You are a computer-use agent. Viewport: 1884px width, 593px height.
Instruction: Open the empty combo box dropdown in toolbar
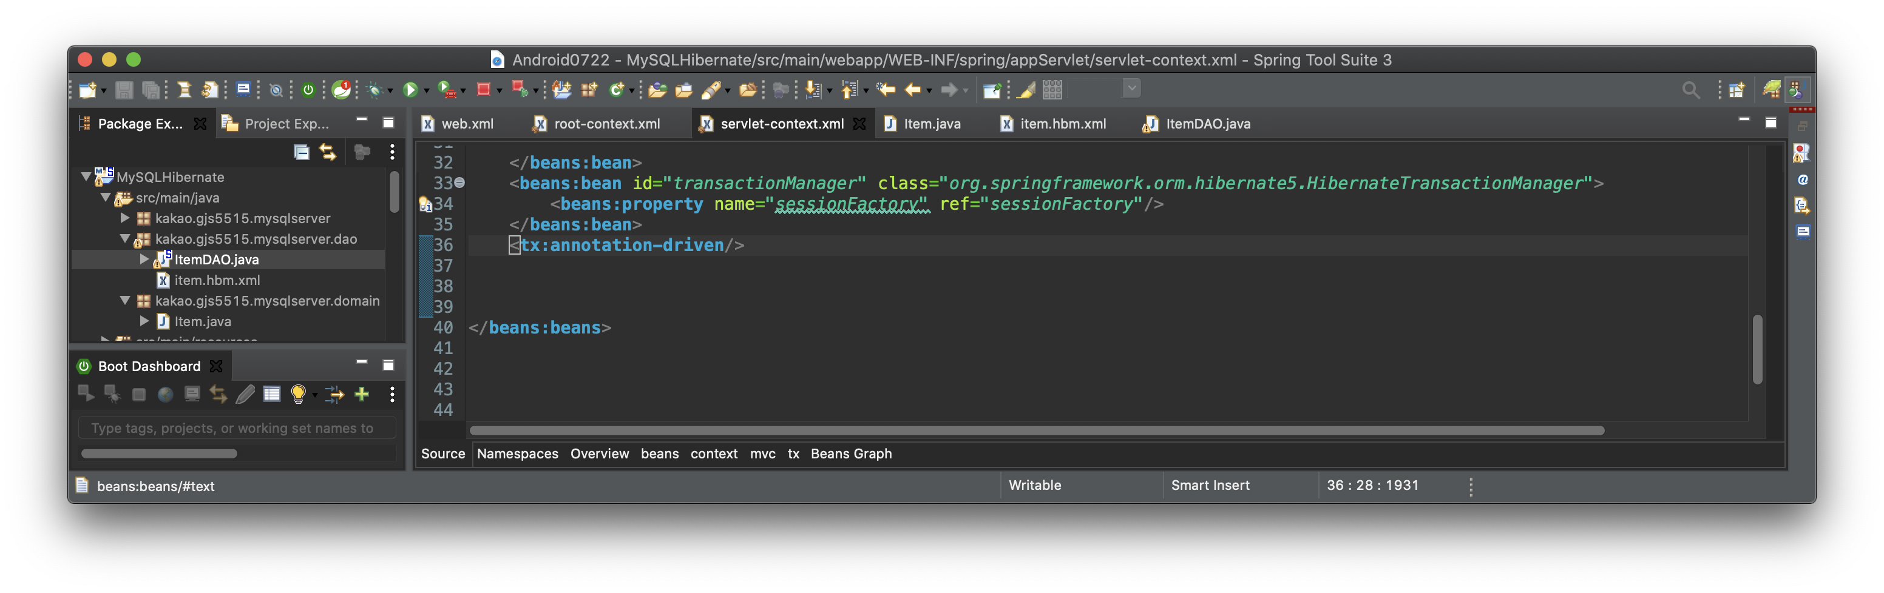(x=1131, y=89)
